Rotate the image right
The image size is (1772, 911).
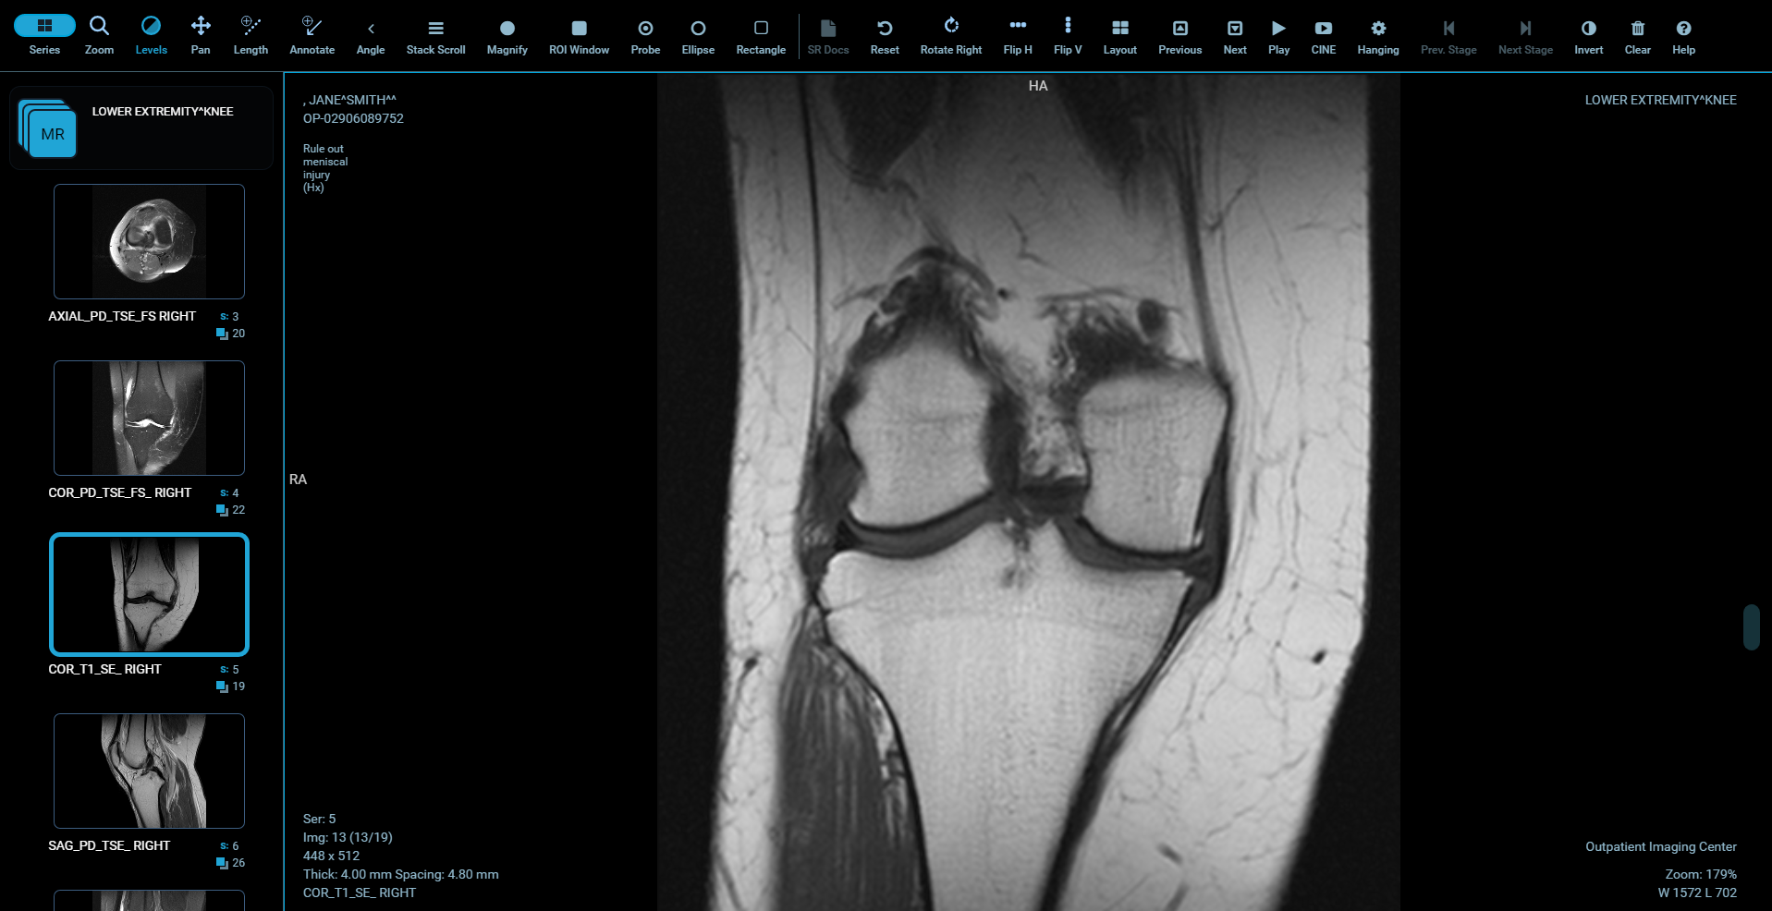click(951, 35)
